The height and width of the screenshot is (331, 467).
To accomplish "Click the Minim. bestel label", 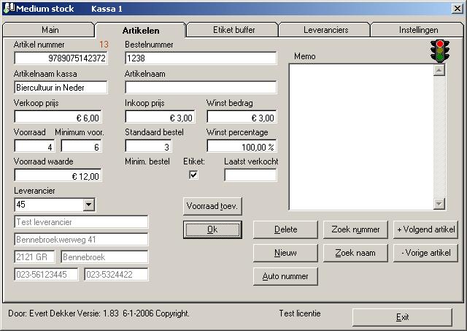I will click(x=147, y=161).
